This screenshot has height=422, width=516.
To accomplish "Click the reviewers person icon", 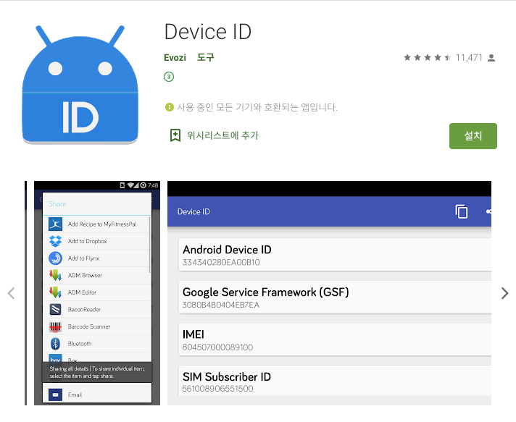I will pyautogui.click(x=491, y=58).
